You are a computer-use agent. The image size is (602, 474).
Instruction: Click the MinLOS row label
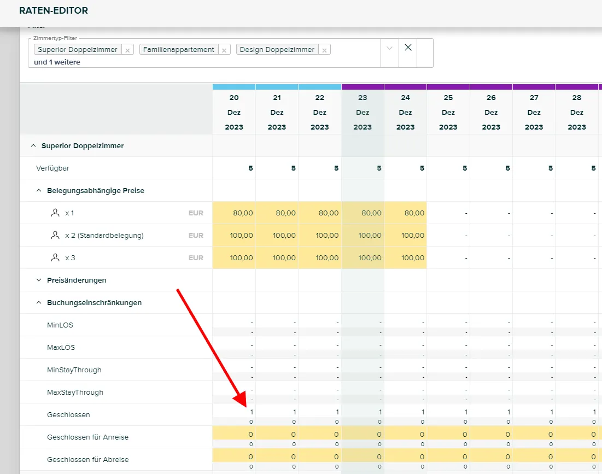(x=60, y=325)
